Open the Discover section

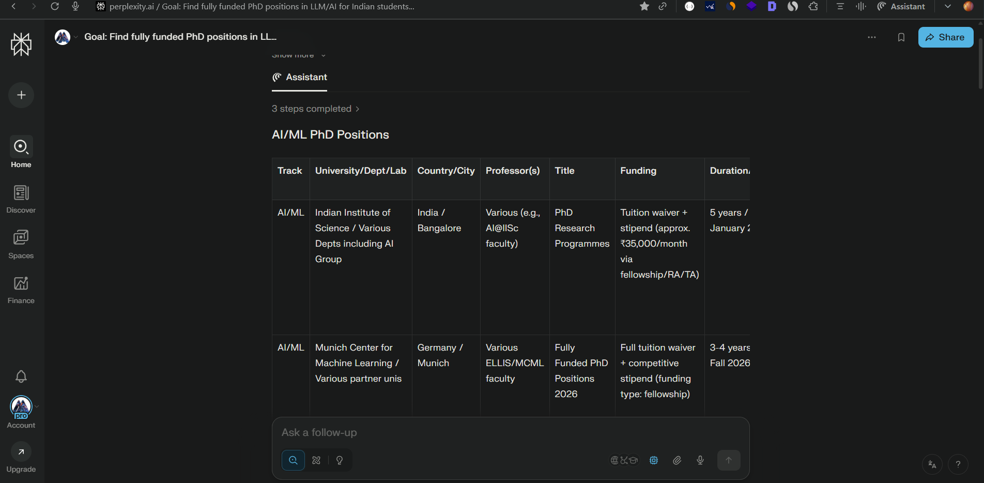[x=21, y=198]
